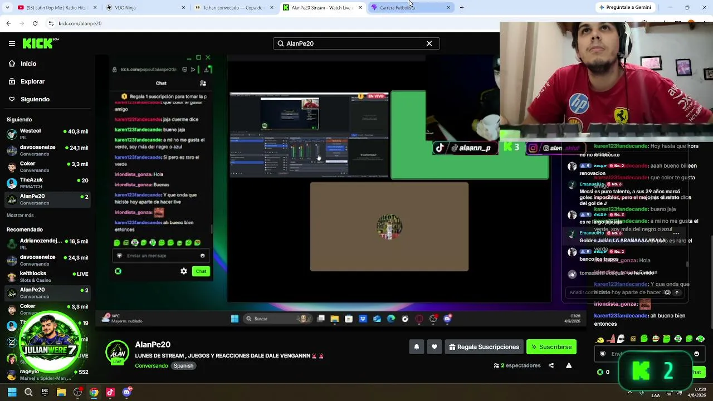The image size is (713, 401).
Task: Click the browser back arrow
Action: pos(8,23)
